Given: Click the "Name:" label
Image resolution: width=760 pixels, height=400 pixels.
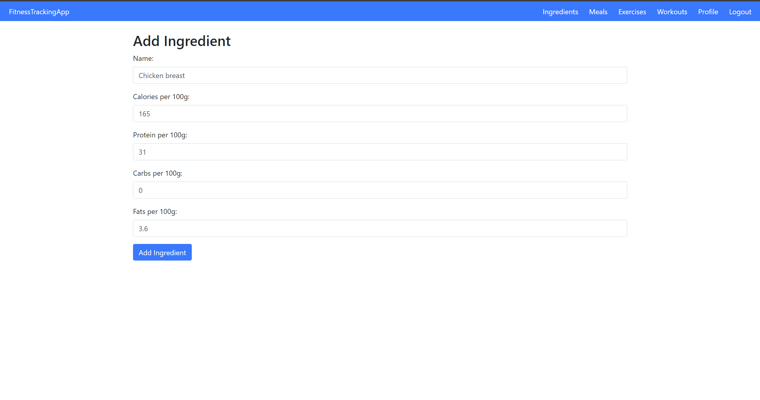Looking at the screenshot, I should pyautogui.click(x=143, y=58).
